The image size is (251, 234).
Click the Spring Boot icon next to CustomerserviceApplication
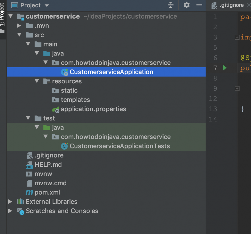click(x=65, y=72)
